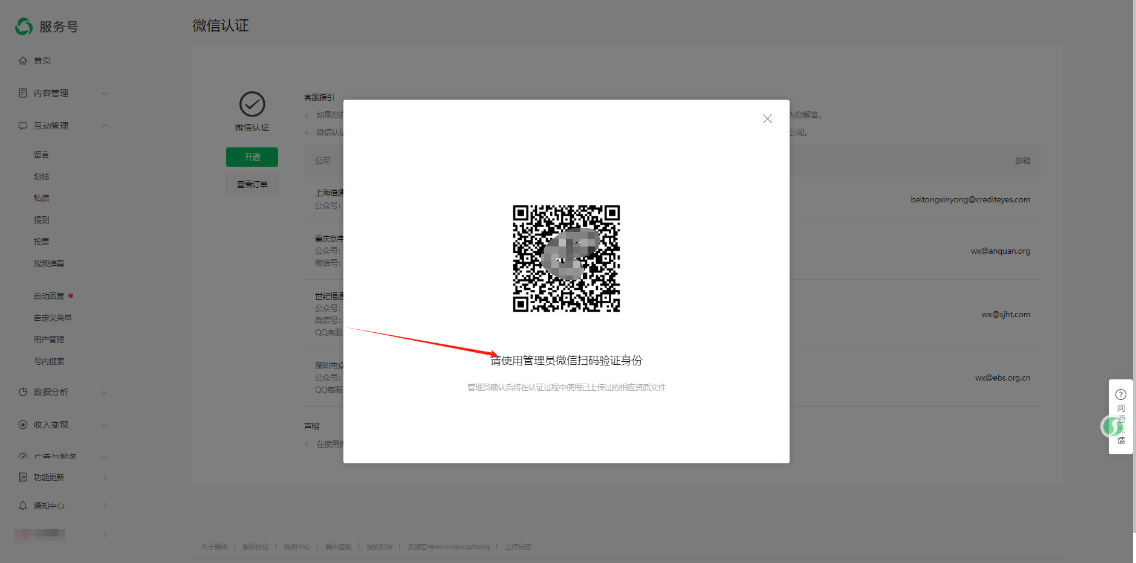Click the 服务号 logo icon

coord(24,27)
